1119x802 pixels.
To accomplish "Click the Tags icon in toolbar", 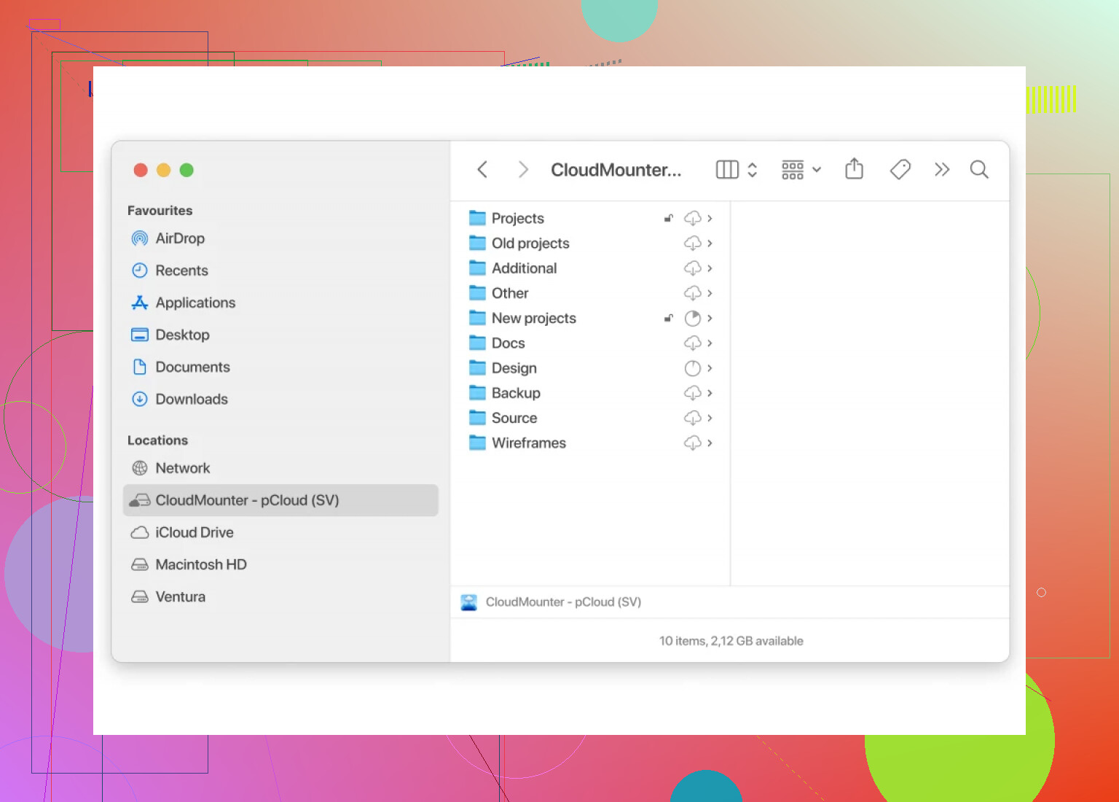I will (900, 170).
